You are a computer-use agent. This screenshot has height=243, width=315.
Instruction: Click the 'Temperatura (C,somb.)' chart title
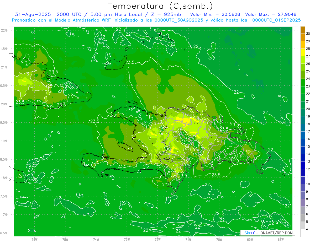coord(160,6)
